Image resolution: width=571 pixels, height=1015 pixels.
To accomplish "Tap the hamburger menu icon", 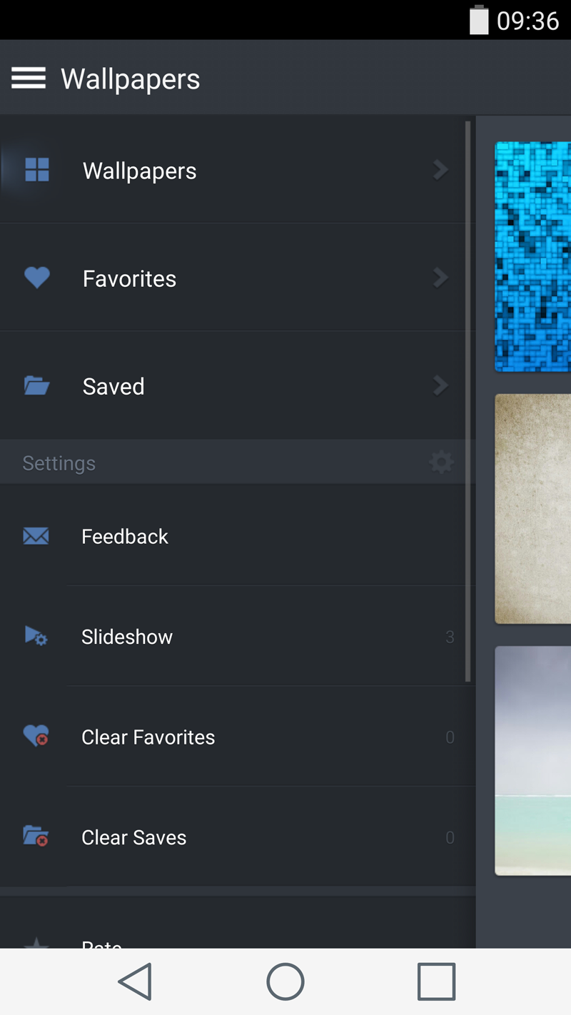I will click(x=29, y=78).
